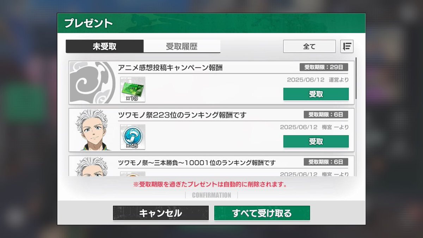
Task: Click the すべて受け取る button
Action: point(262,213)
